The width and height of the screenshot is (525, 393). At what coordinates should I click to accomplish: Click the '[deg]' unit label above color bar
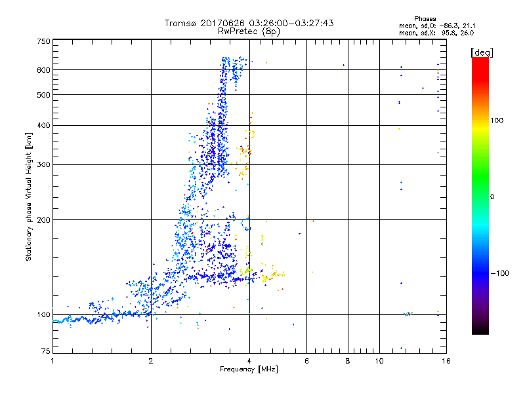[482, 53]
